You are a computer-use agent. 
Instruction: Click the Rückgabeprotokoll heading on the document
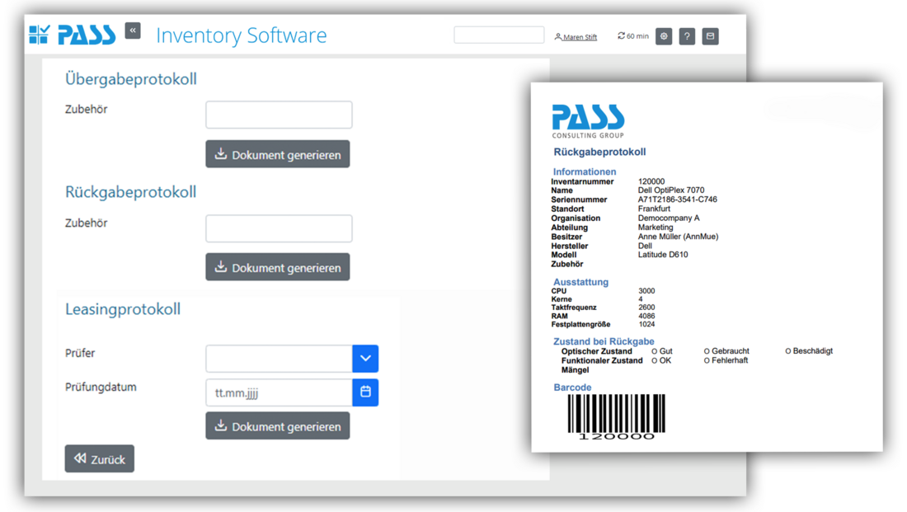tap(599, 152)
